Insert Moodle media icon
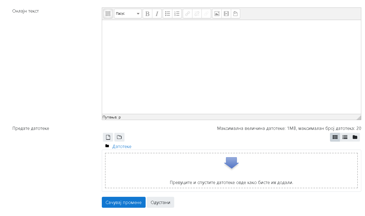This screenshot has height=216, width=365. click(226, 14)
